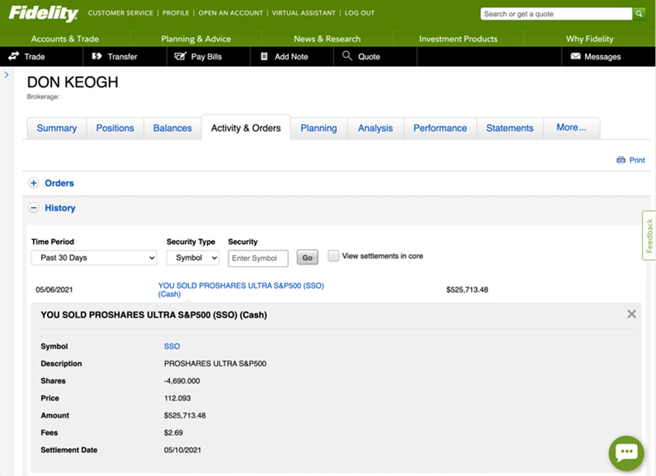Viewport: 656px width, 476px height.
Task: Open News & Research menu
Action: (x=327, y=39)
